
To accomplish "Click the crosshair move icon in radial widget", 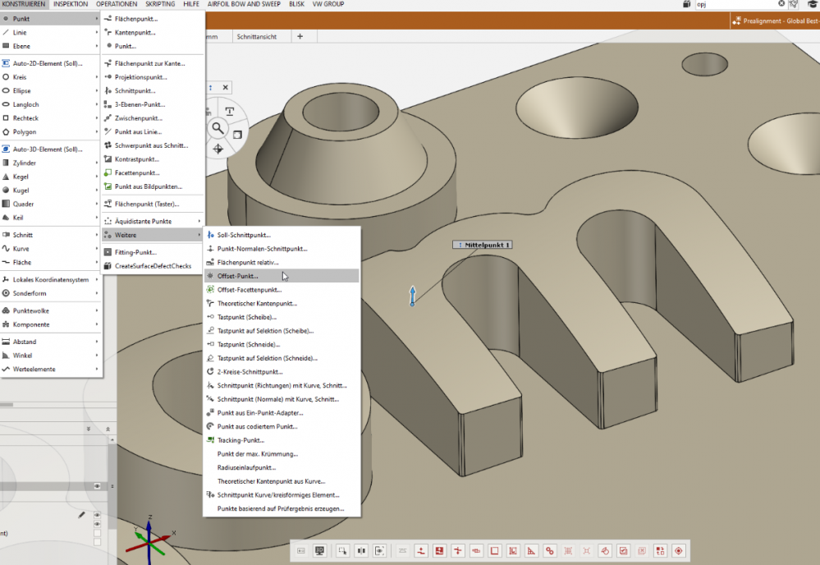I will point(218,149).
